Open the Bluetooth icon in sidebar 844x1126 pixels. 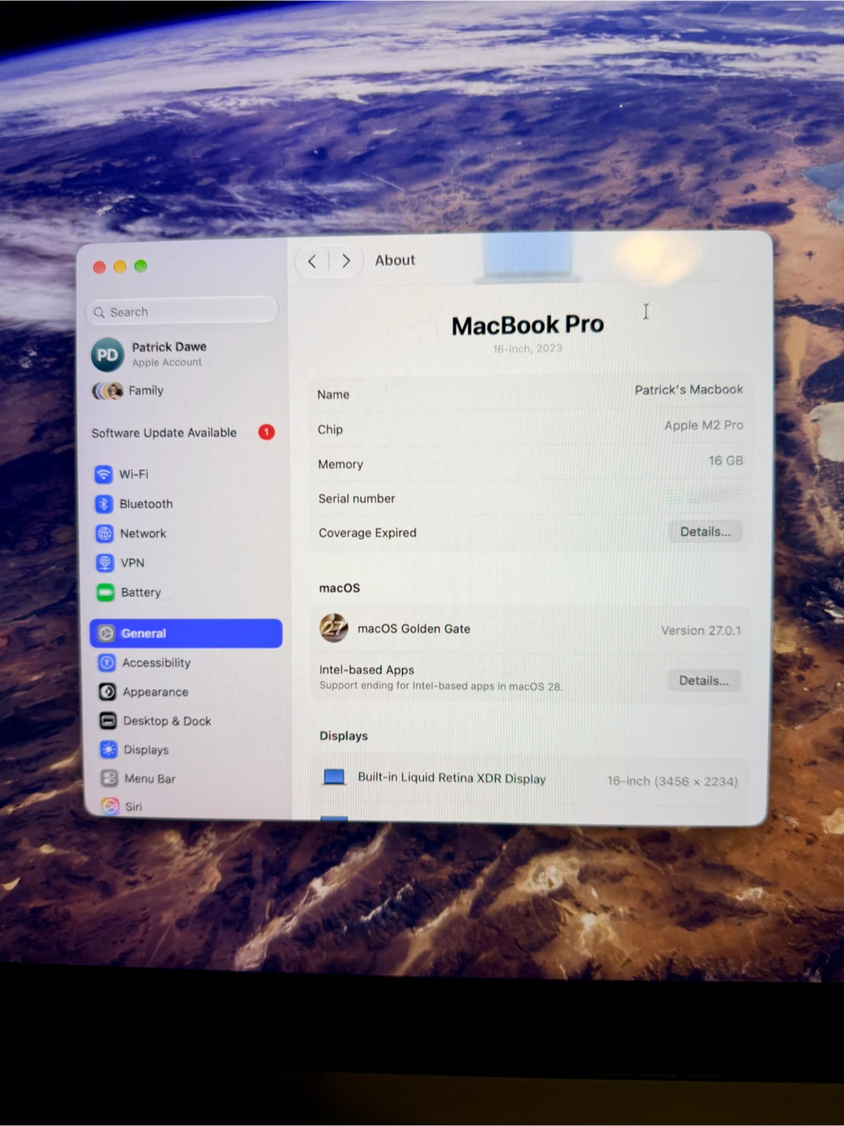pos(104,504)
